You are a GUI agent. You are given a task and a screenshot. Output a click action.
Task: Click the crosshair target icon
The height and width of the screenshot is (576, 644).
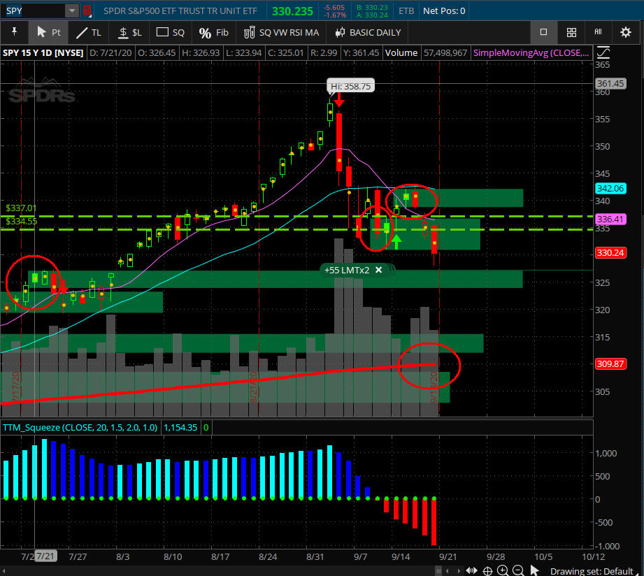point(487,570)
